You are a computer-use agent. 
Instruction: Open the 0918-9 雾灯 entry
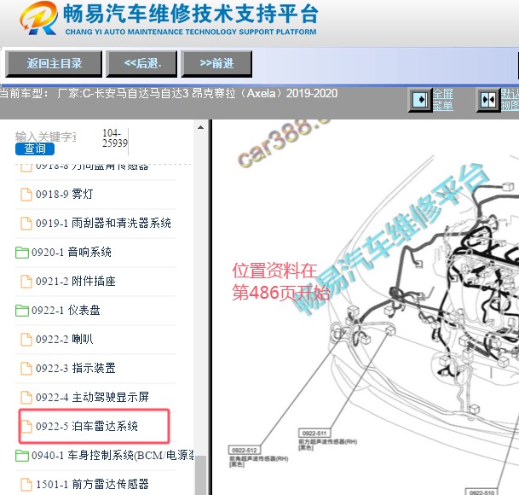tap(65, 194)
